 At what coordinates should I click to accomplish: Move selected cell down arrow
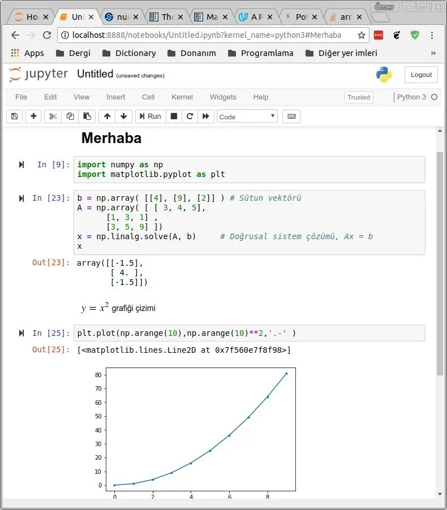(x=124, y=116)
